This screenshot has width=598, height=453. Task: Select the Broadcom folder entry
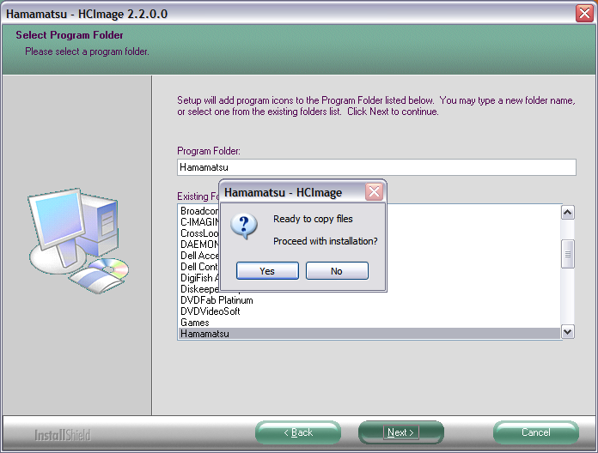[198, 211]
